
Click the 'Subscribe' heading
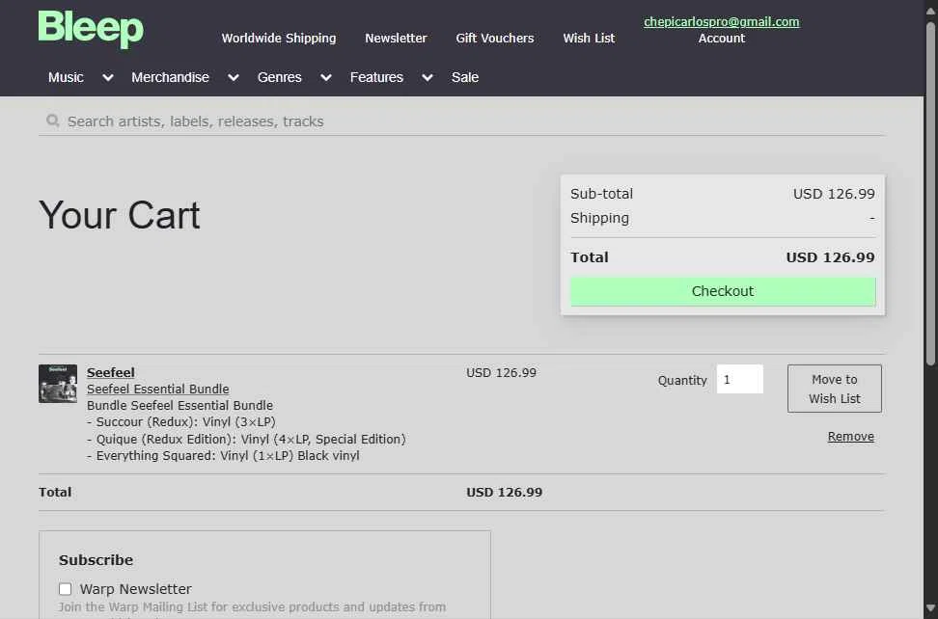[96, 560]
